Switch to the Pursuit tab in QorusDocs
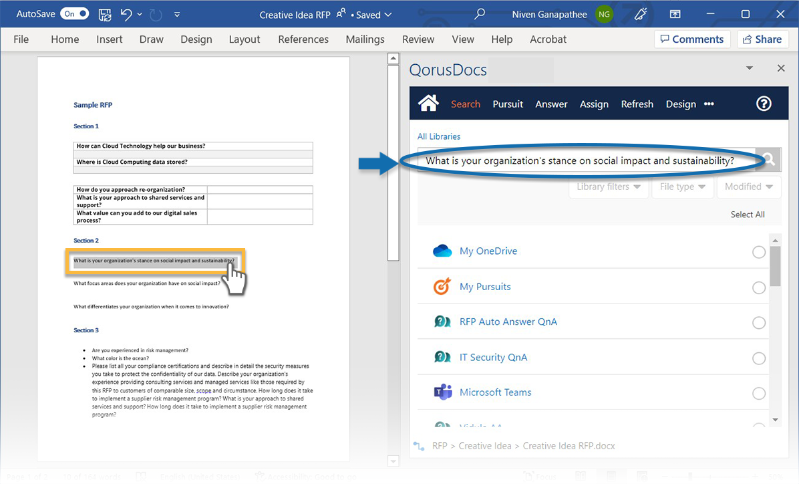Viewport: 799px width, 484px height. [x=508, y=104]
